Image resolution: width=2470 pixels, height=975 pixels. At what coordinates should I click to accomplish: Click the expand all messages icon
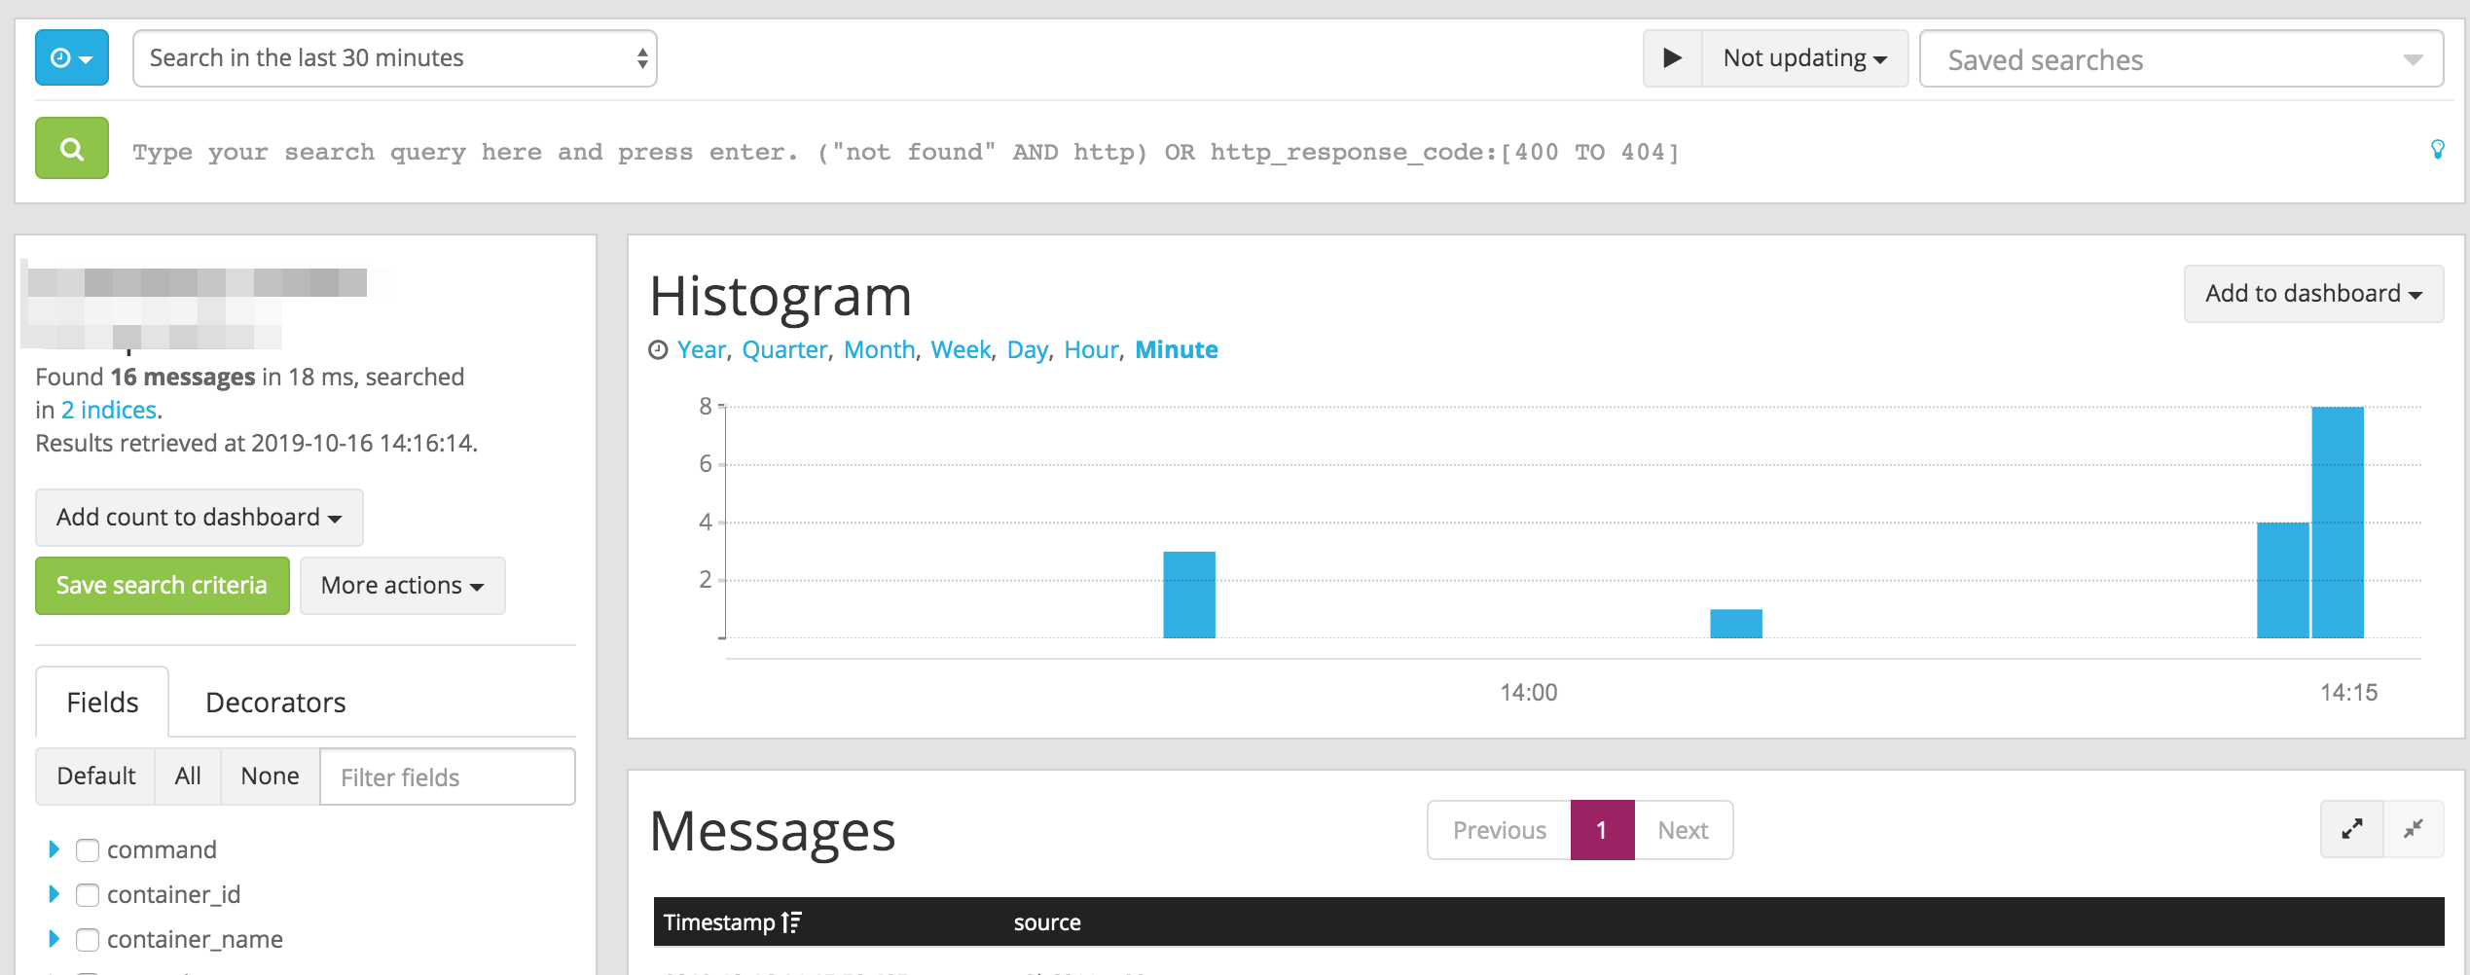(2352, 829)
